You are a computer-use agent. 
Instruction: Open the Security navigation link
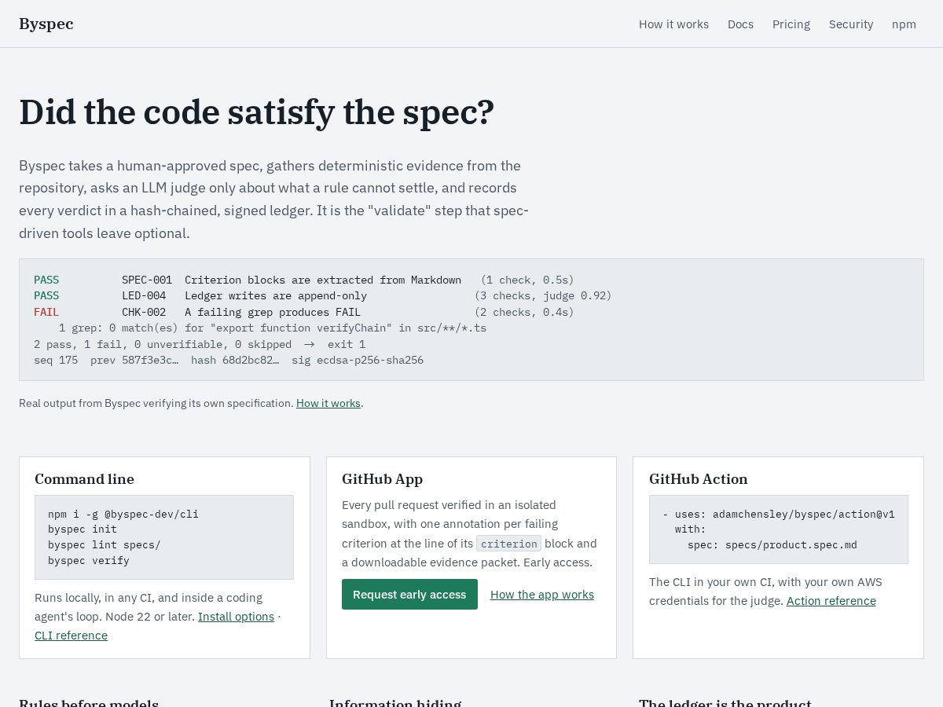click(851, 24)
